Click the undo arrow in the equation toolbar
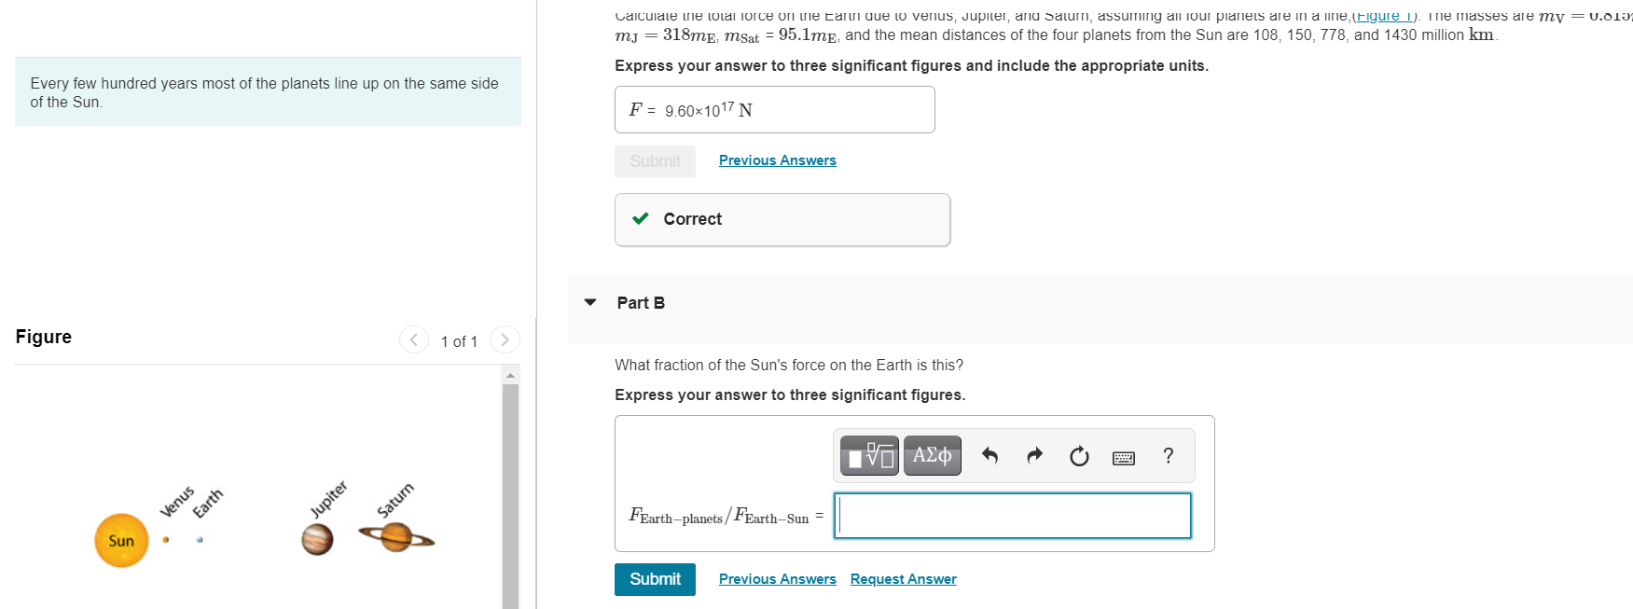The height and width of the screenshot is (609, 1633). [x=989, y=456]
